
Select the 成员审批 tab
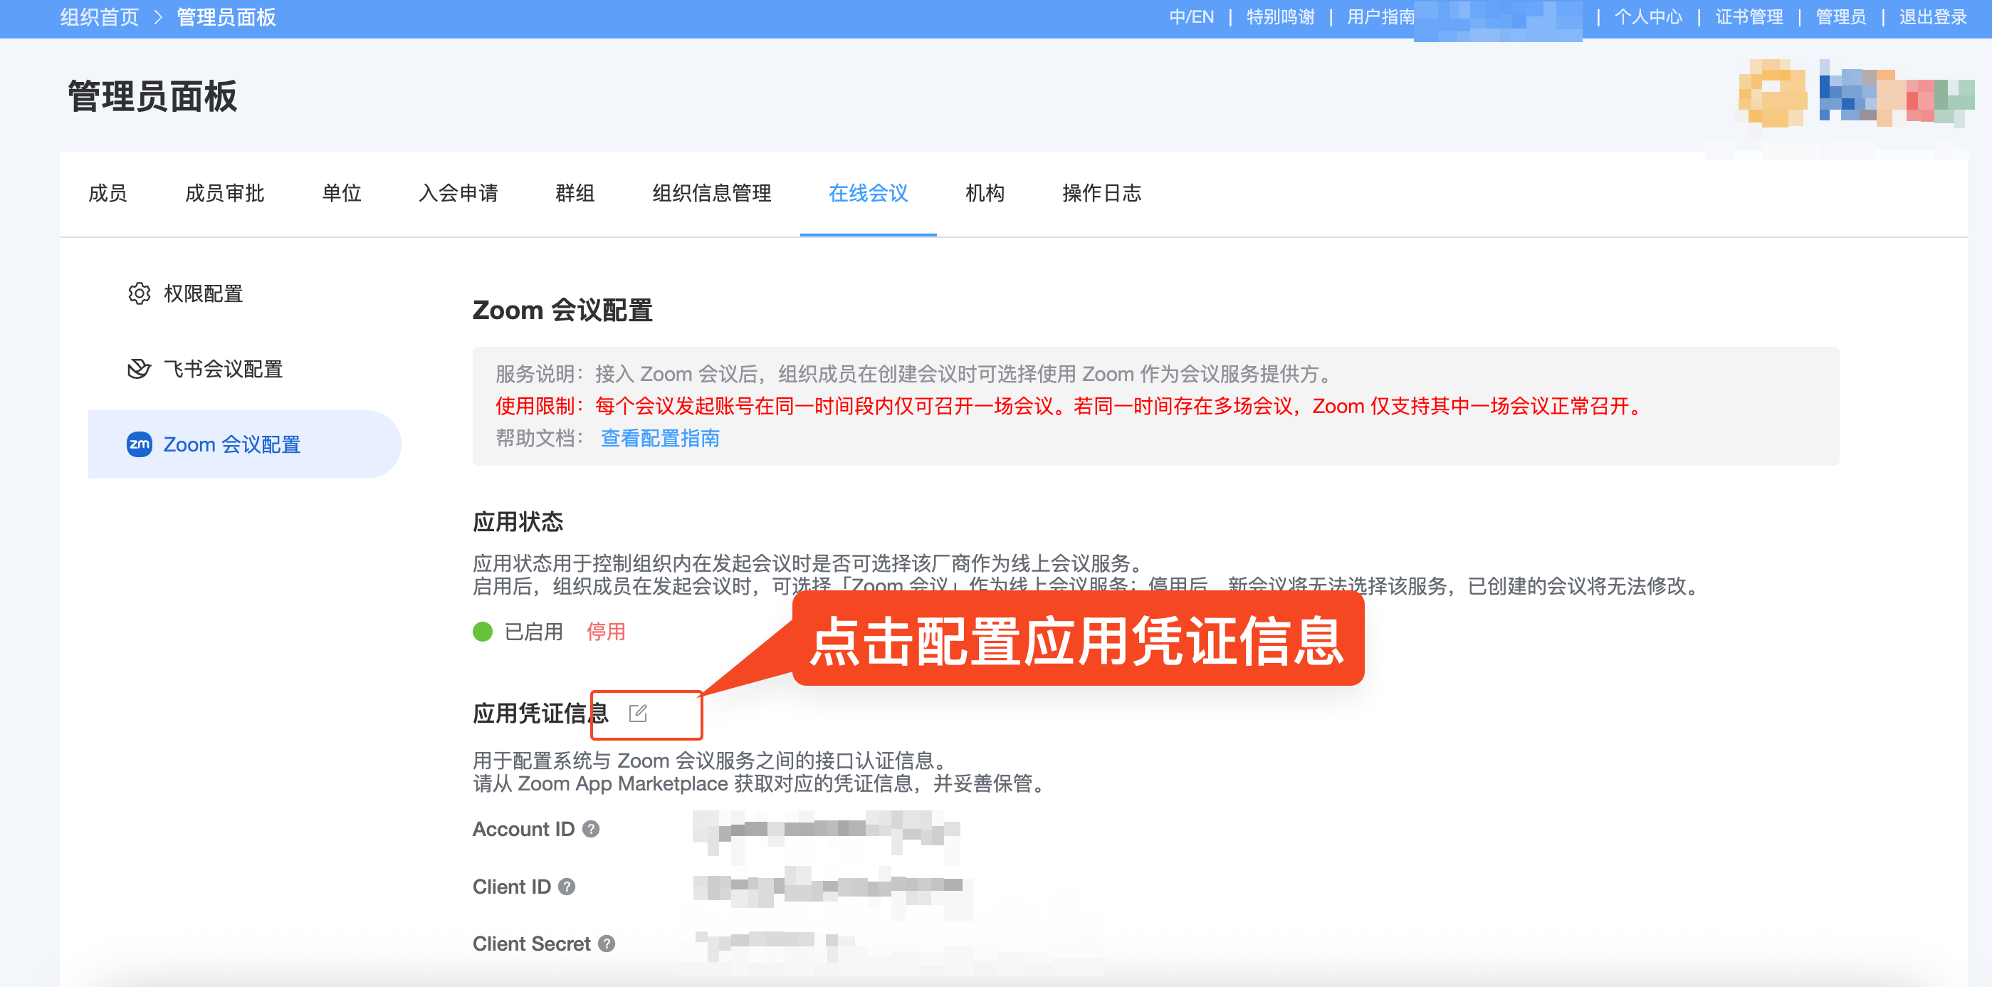tap(225, 194)
